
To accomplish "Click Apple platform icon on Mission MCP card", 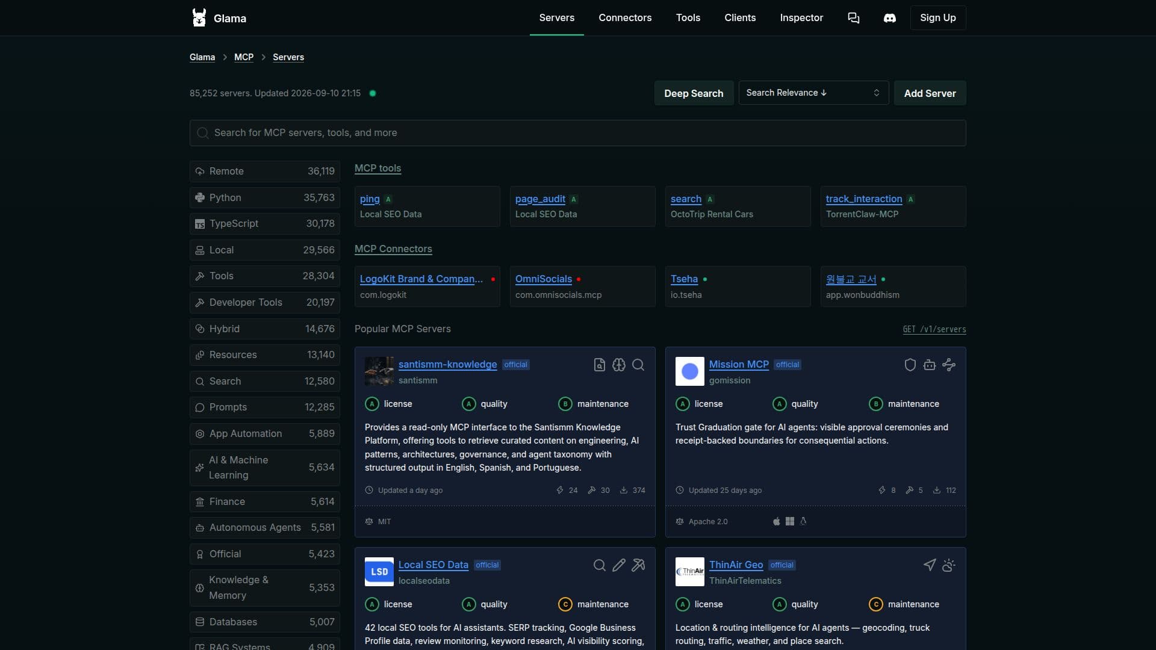I will [x=777, y=521].
